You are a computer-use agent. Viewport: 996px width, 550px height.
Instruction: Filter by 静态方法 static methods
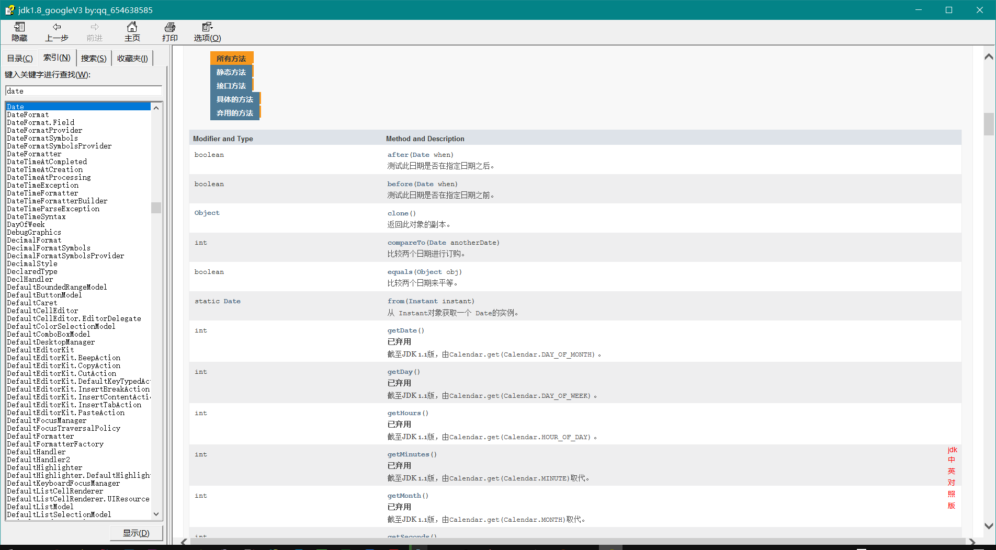click(x=231, y=72)
